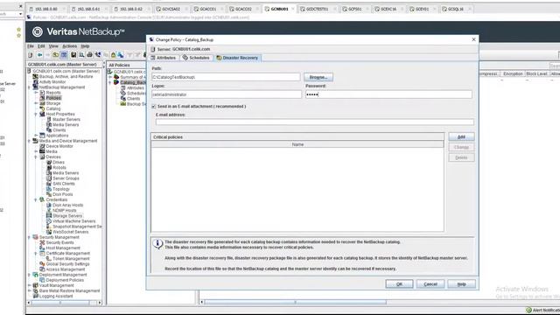Screen dimensions: 560x315
Task: Open Access Management node
Action: click(66, 269)
